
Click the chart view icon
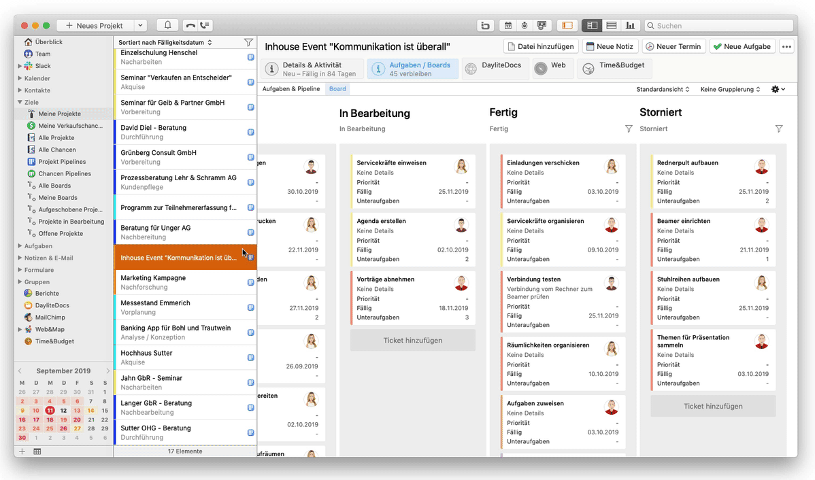click(630, 25)
